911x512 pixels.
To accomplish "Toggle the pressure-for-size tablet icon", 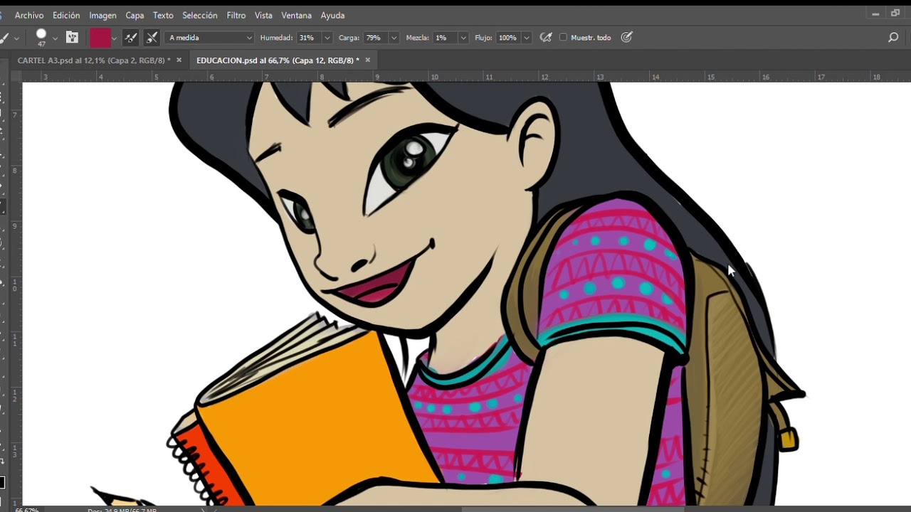I will pyautogui.click(x=626, y=38).
